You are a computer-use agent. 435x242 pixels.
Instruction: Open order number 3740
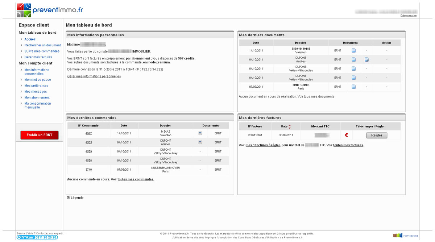[x=89, y=170]
